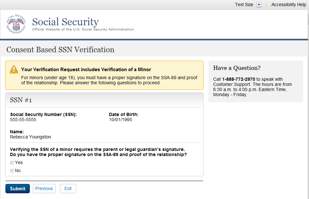The width and height of the screenshot is (309, 199).
Task: Open the Text Size dropdown arrow
Action: pos(259,4)
